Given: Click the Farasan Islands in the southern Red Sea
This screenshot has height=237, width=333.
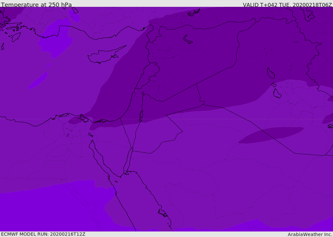Looking at the screenshot, I should point(163,213).
